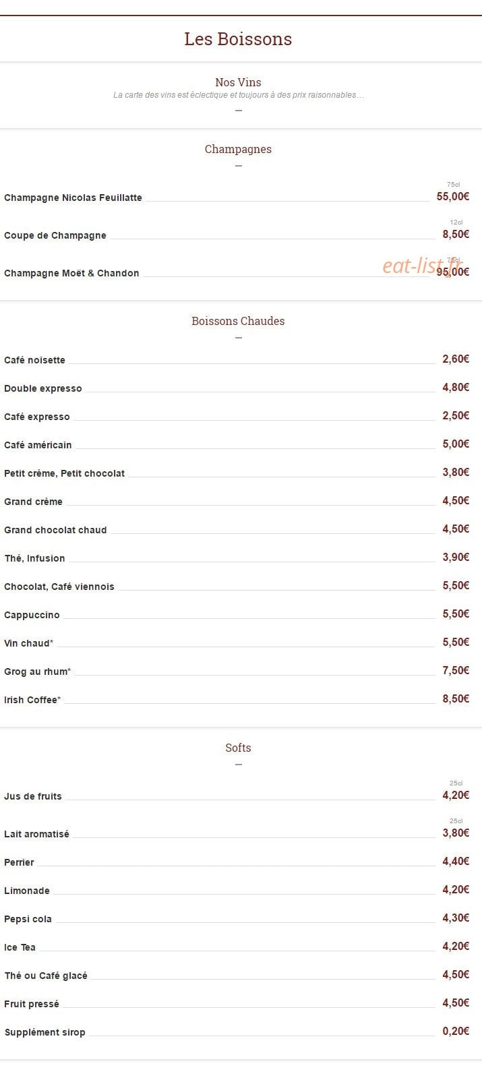
Task: Choose Champagne Moët & Chandon
Action: [71, 273]
